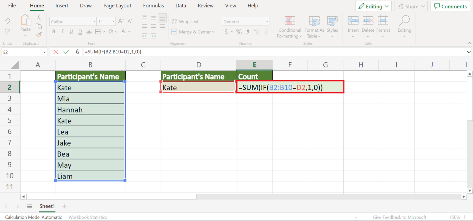
Task: Click the Increase Font Size icon
Action: pos(121,22)
